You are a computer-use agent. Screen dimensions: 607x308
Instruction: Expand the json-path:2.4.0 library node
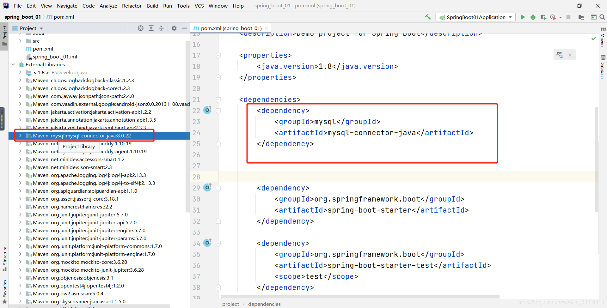(x=20, y=96)
